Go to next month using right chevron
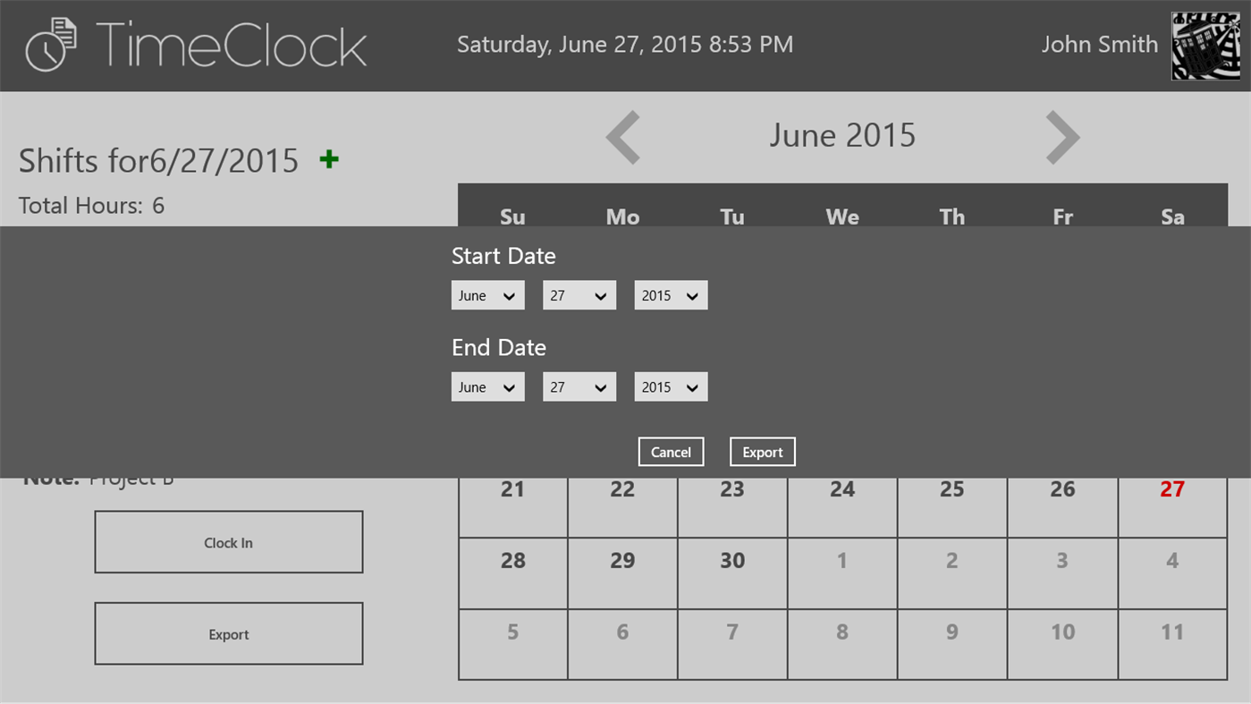The width and height of the screenshot is (1251, 704). [x=1061, y=136]
